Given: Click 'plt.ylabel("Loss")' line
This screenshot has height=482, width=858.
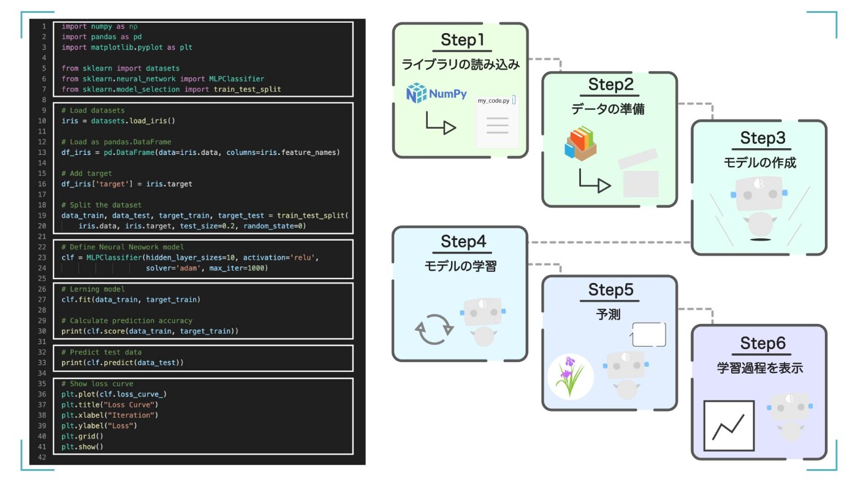Looking at the screenshot, I should (99, 426).
